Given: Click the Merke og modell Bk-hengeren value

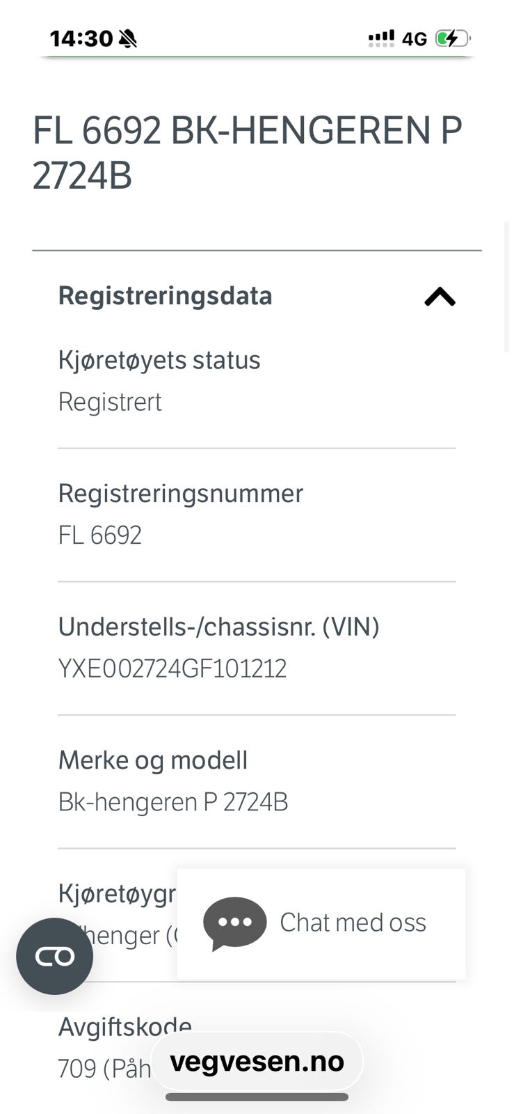Looking at the screenshot, I should point(173,803).
